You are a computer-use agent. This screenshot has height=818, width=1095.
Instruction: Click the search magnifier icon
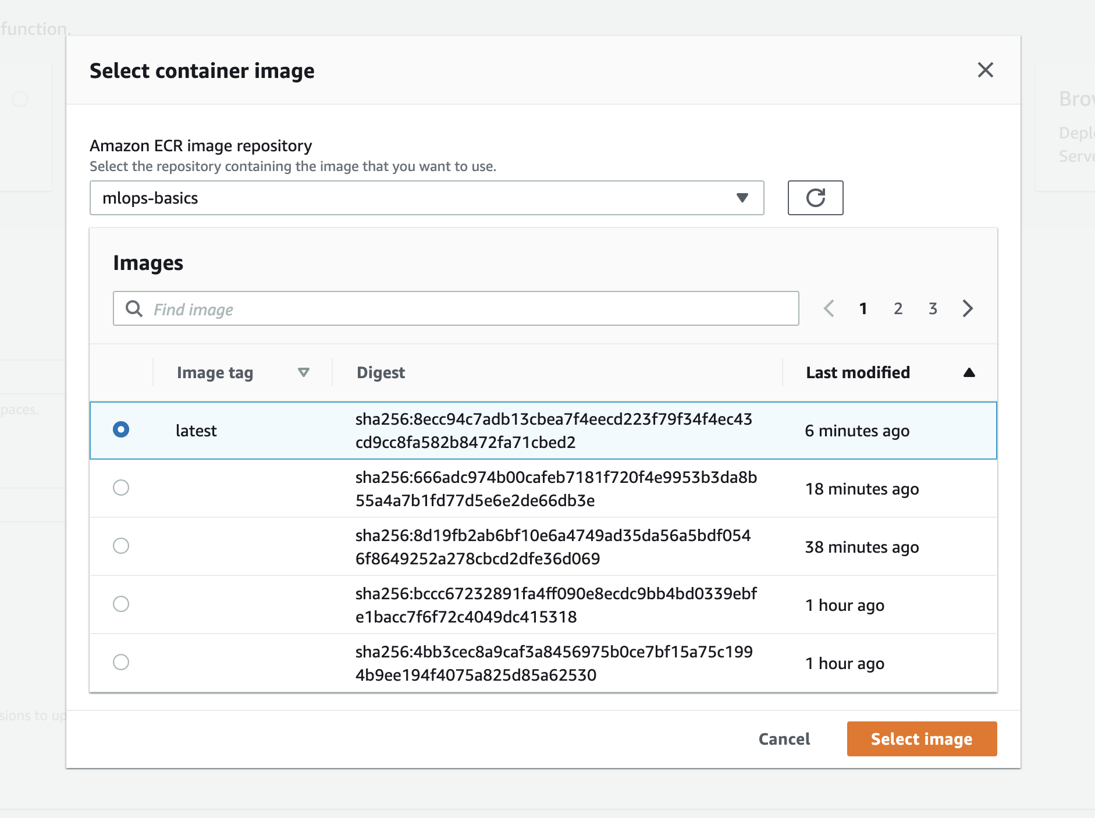pyautogui.click(x=134, y=309)
